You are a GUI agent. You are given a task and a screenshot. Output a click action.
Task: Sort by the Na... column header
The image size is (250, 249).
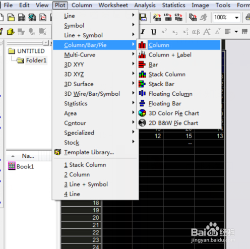point(28,156)
